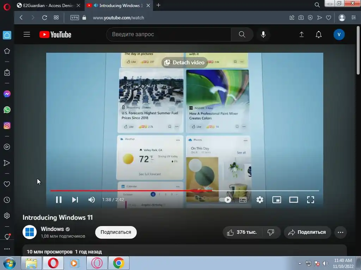361x270 pixels.
Task: Open sidebar Settings gear icon
Action: click(7, 216)
